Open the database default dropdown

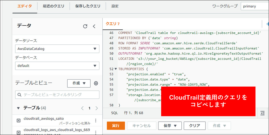point(57,66)
